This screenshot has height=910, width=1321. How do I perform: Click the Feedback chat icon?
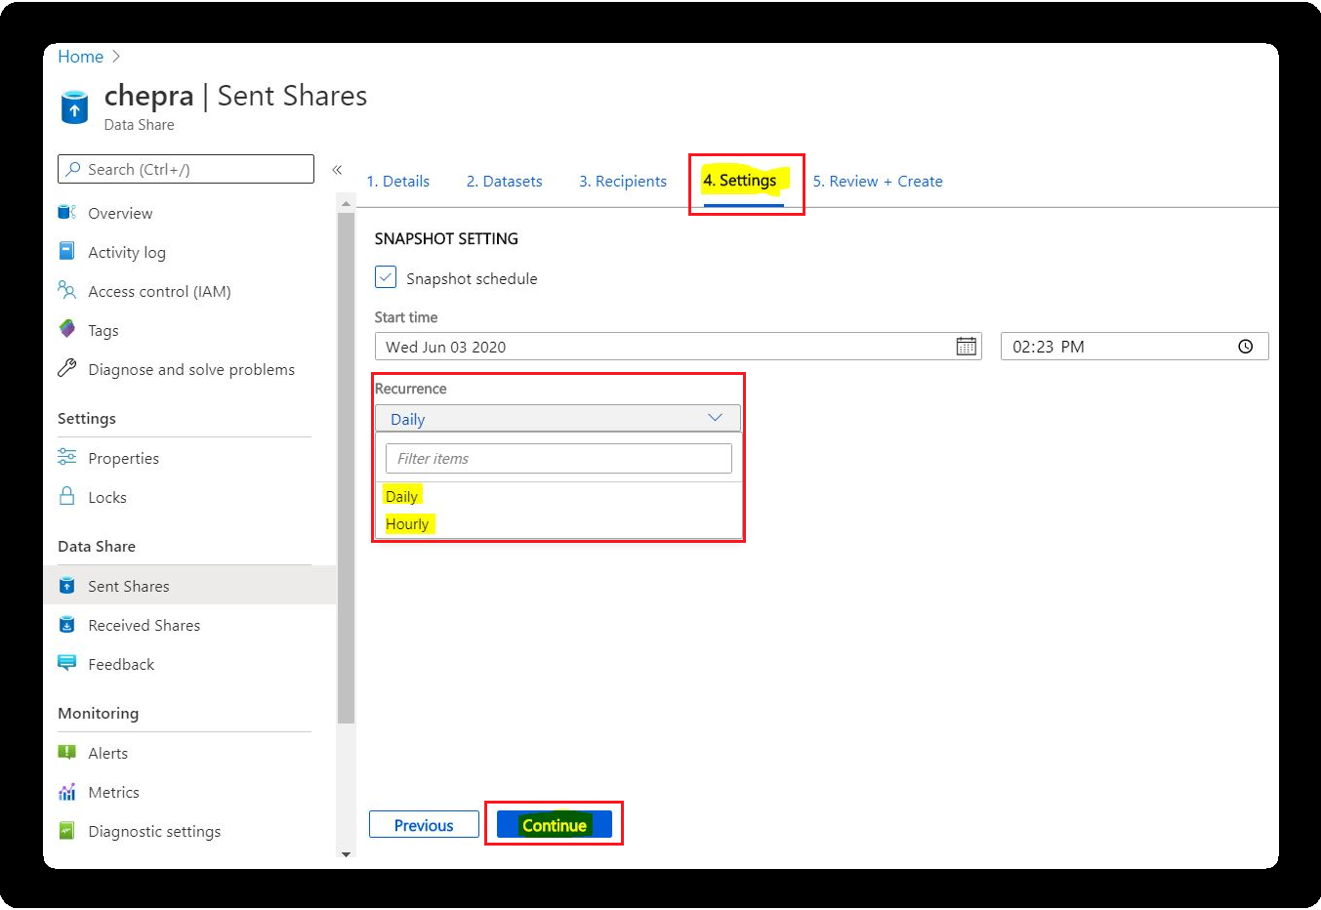coord(66,663)
